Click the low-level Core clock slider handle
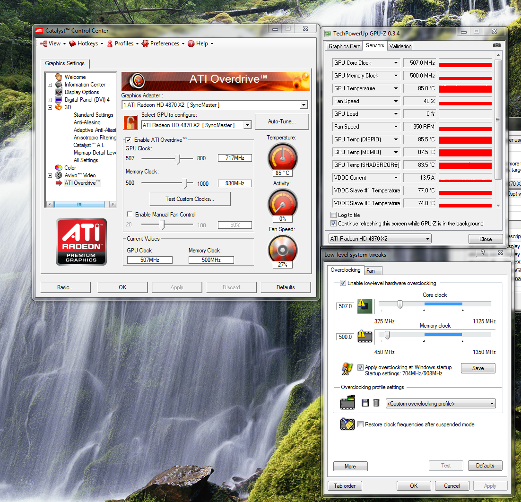Screen dimensions: 521x502 pyautogui.click(x=400, y=304)
